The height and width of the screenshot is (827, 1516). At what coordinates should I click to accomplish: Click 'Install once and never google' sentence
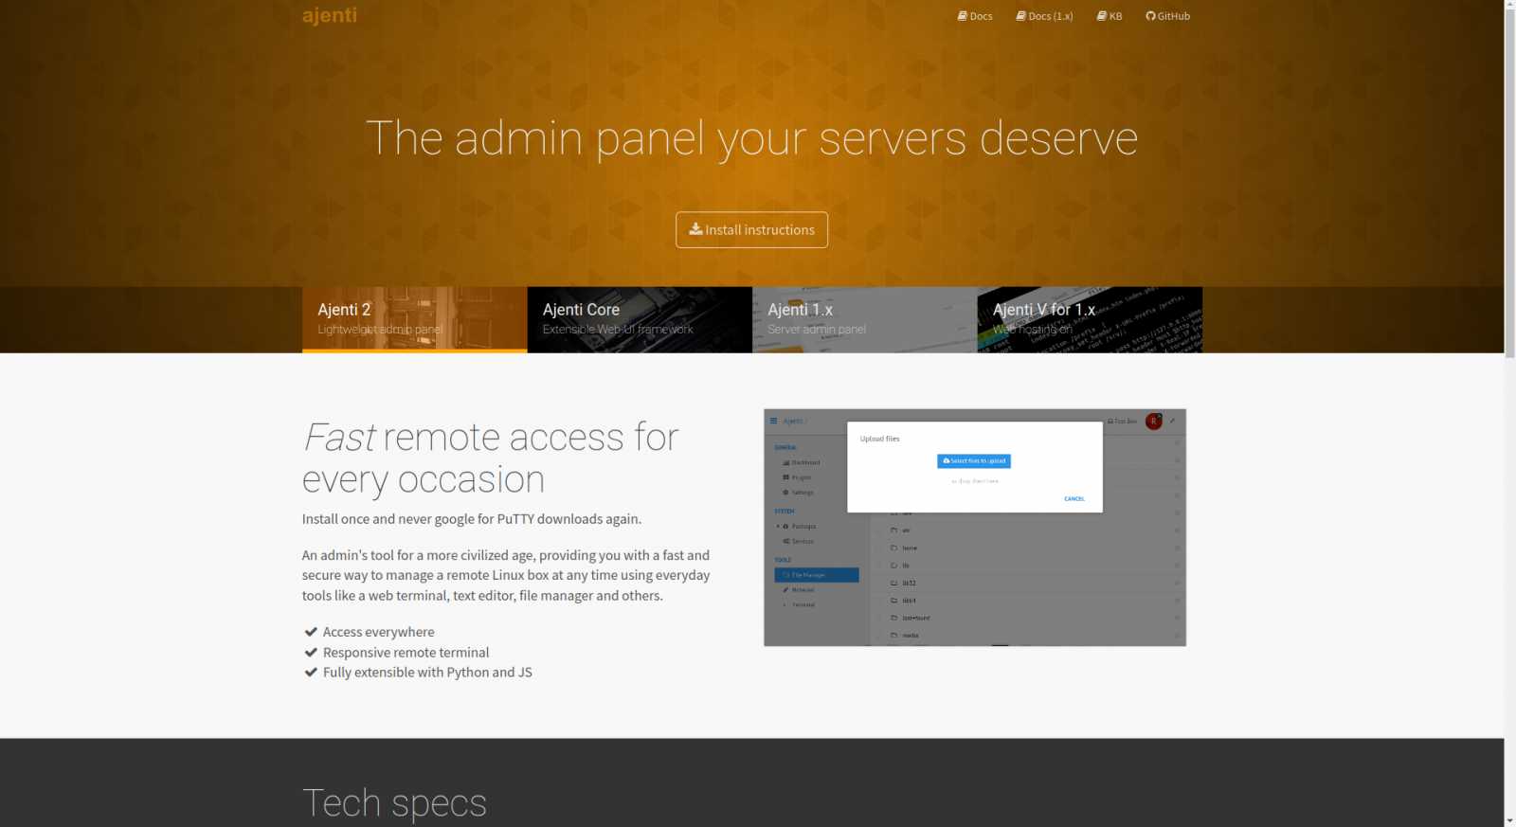[472, 519]
